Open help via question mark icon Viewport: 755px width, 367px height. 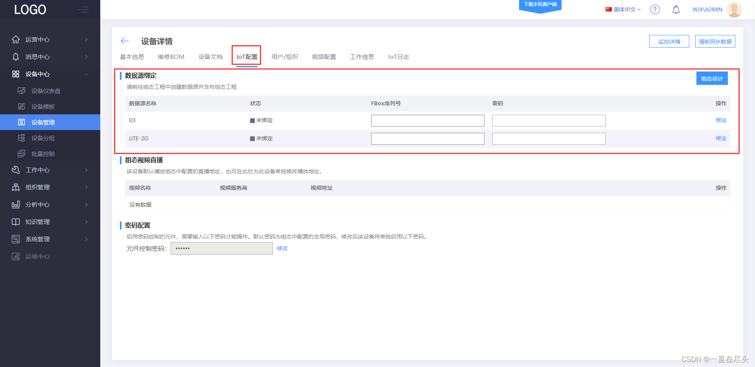tap(655, 9)
